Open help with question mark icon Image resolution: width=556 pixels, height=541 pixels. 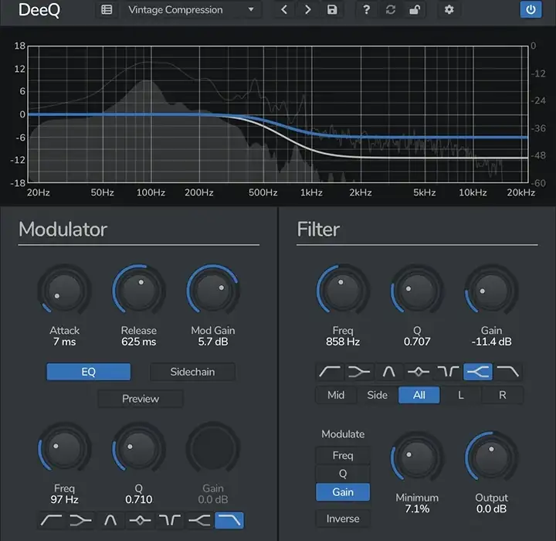point(366,9)
